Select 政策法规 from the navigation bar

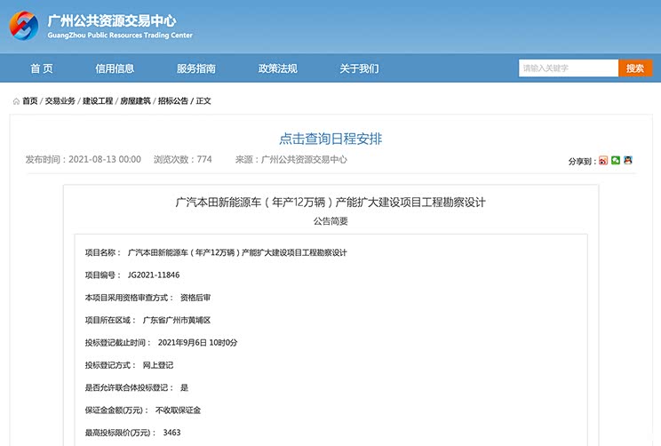[x=277, y=68]
